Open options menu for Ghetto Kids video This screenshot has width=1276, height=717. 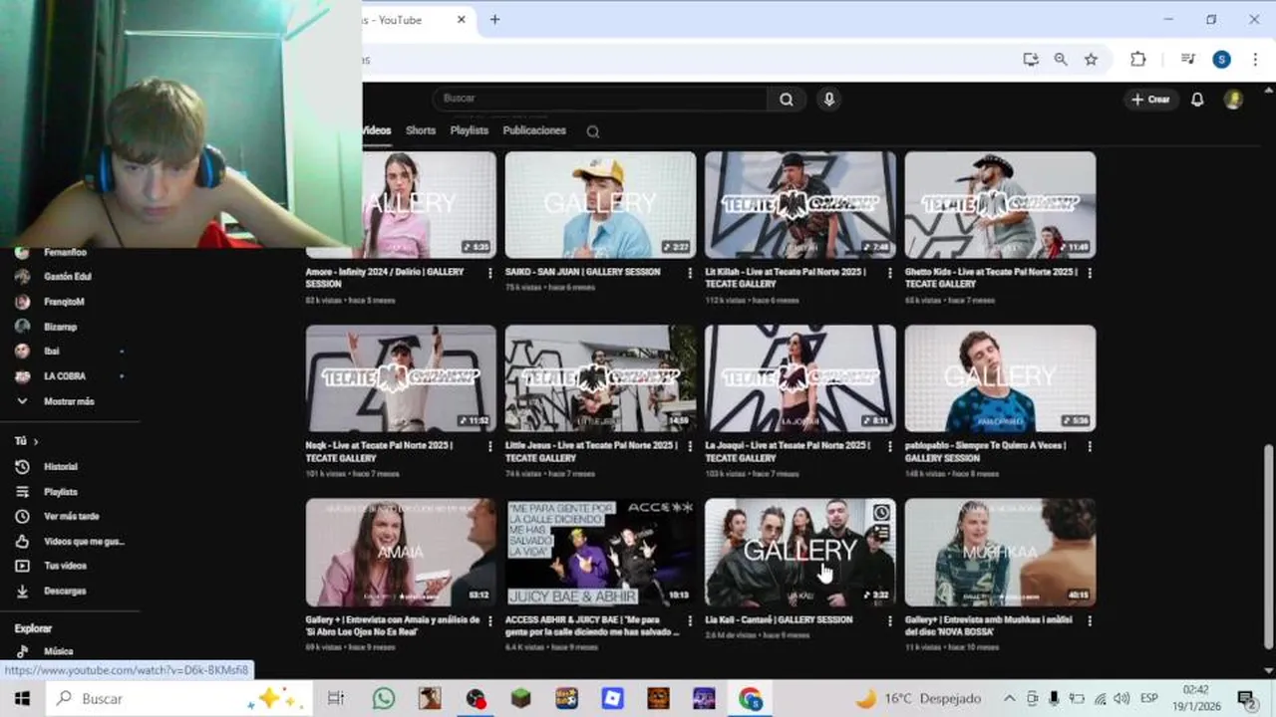pyautogui.click(x=1090, y=273)
